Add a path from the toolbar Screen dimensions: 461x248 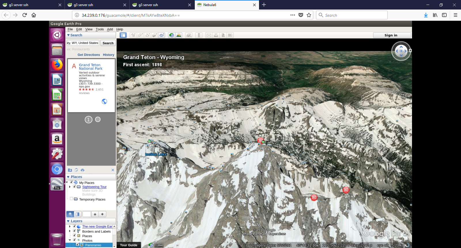148,35
